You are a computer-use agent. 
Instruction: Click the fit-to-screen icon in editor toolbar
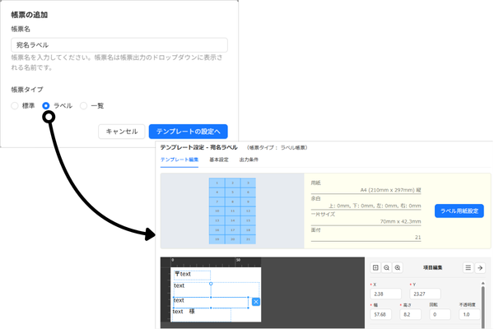point(375,267)
